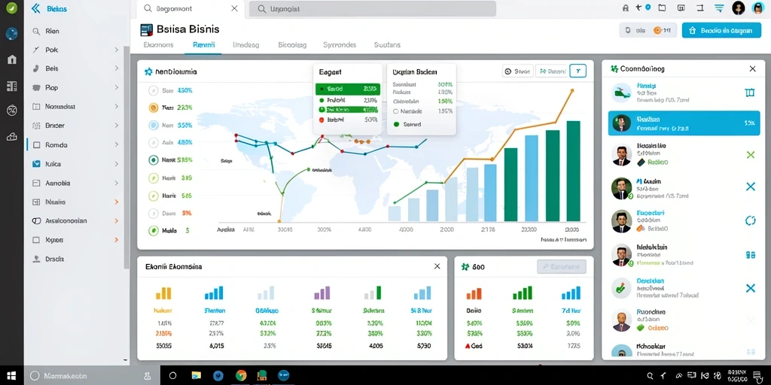Switch to the Bicoaisg tab
Screen dimensions: 771x385
292,44
